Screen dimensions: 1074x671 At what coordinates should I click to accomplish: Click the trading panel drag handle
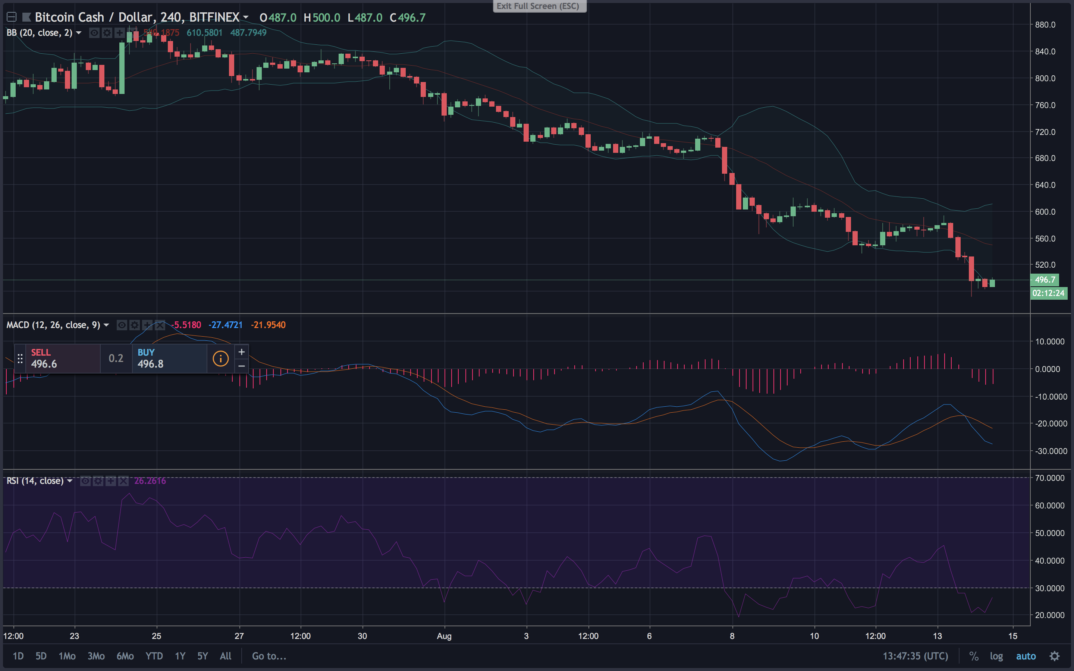click(20, 359)
